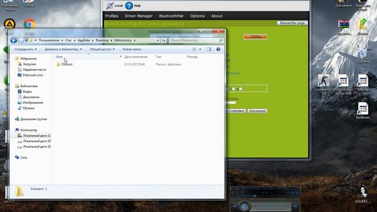Viewport: 377px width, 212px height.
Task: Open Driver Manager tab in MotioninJoy
Action: pyautogui.click(x=139, y=16)
